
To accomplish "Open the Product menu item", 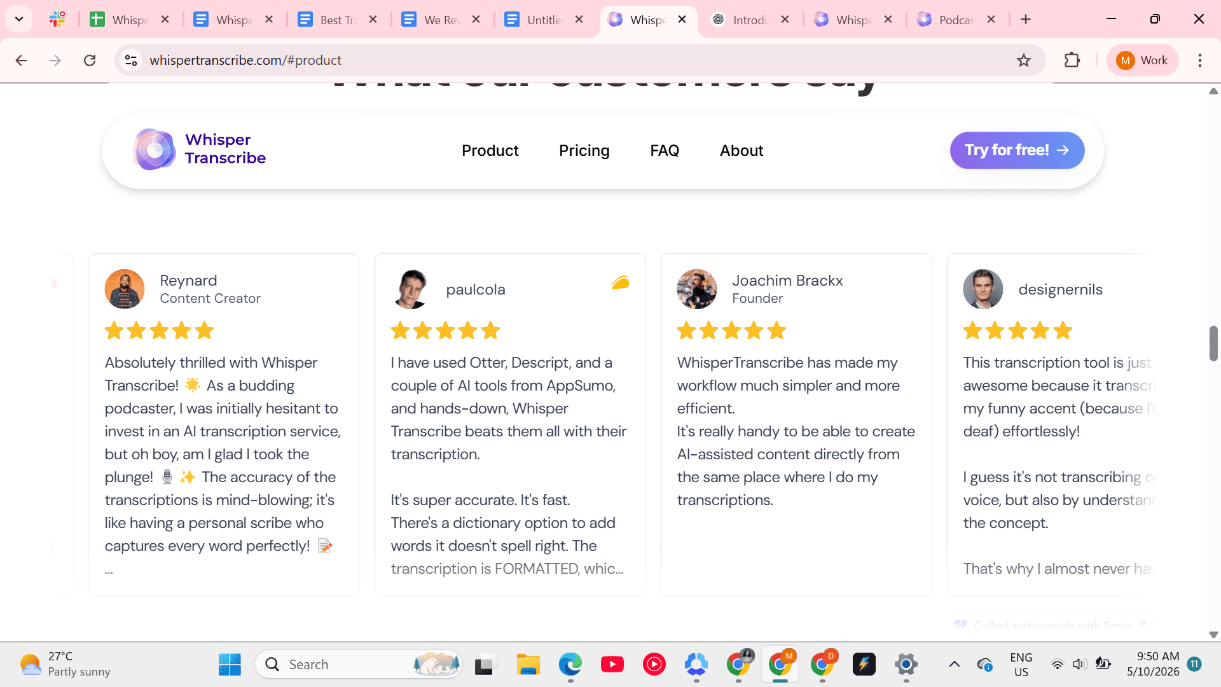I will coord(490,151).
